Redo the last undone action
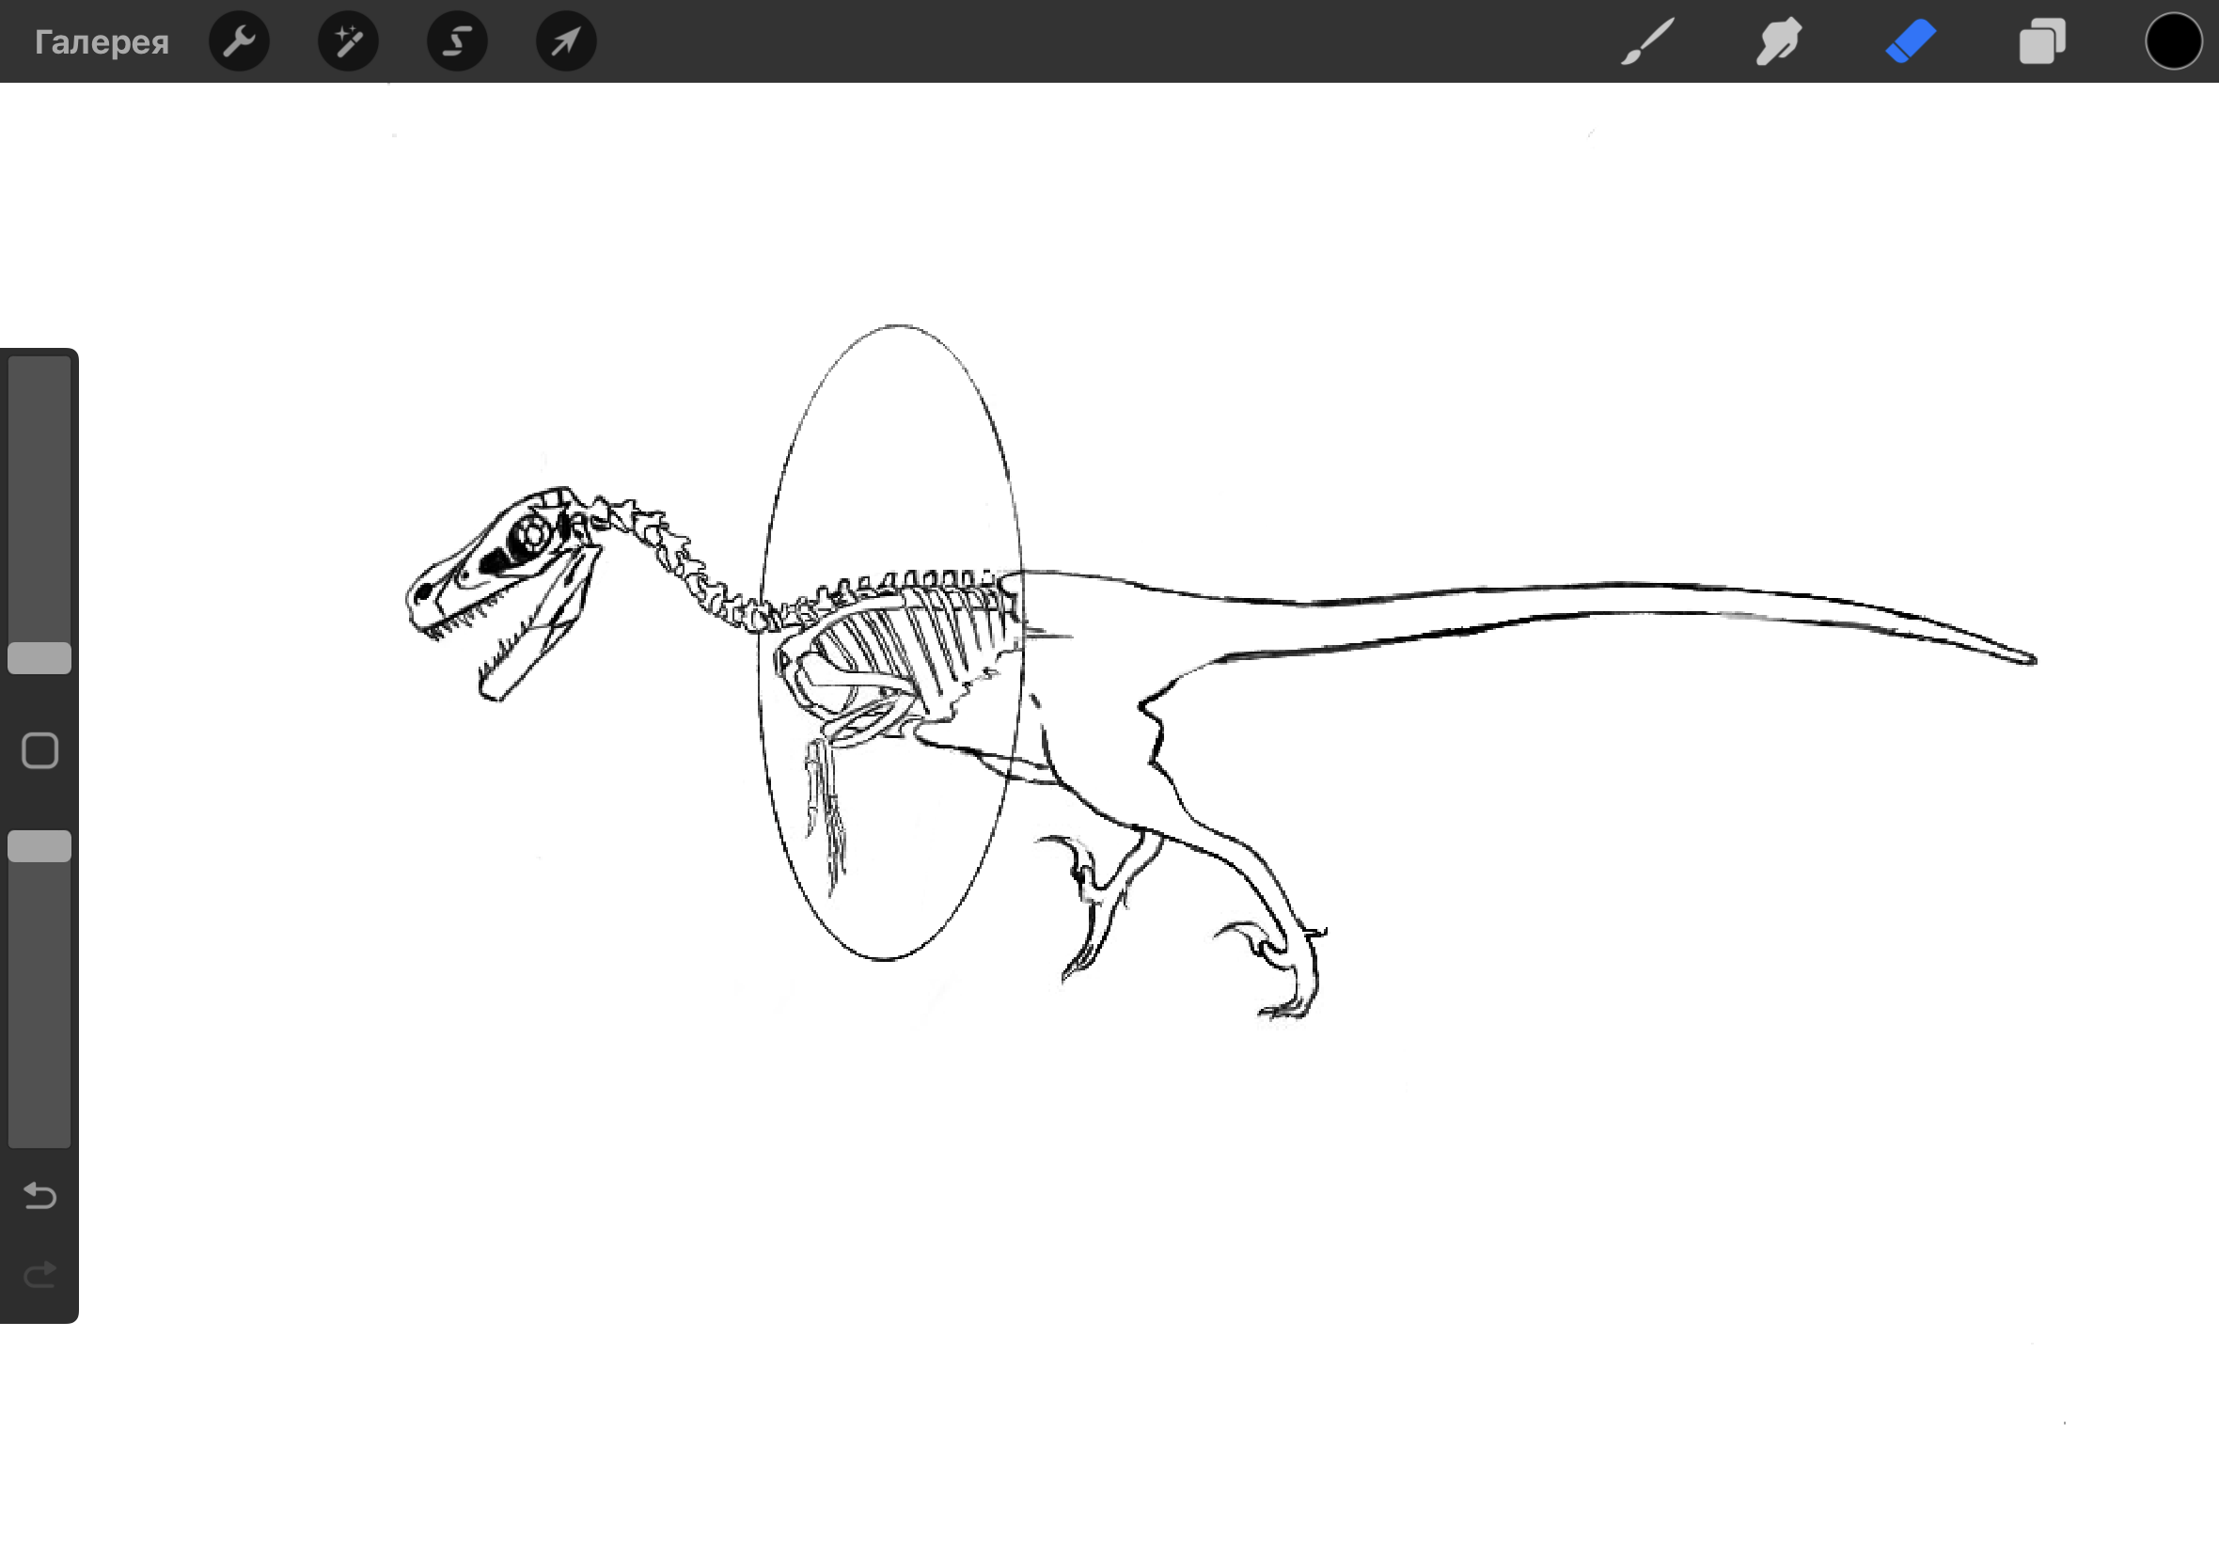The height and width of the screenshot is (1542, 2219). click(39, 1275)
